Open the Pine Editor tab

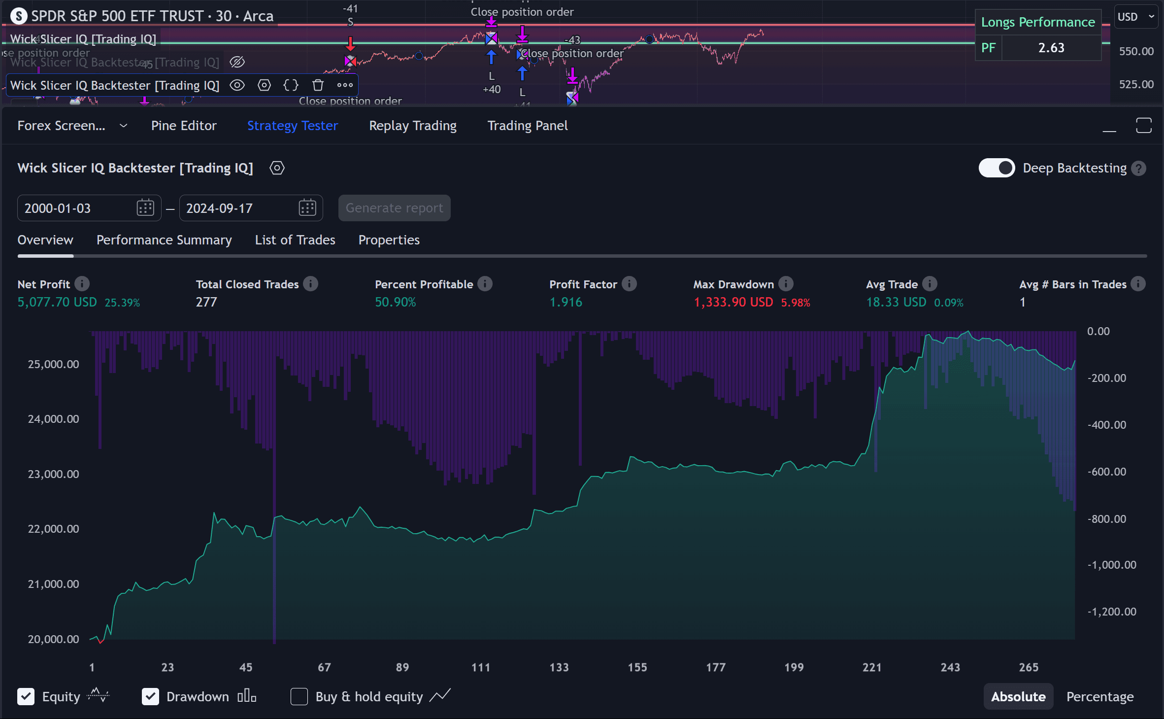(184, 126)
